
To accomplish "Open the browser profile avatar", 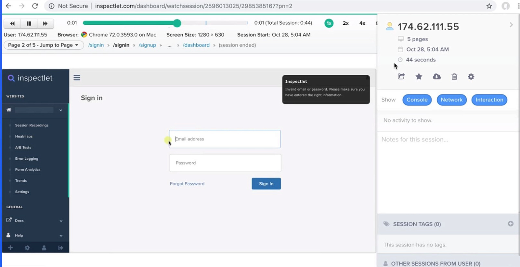I will click(x=506, y=6).
